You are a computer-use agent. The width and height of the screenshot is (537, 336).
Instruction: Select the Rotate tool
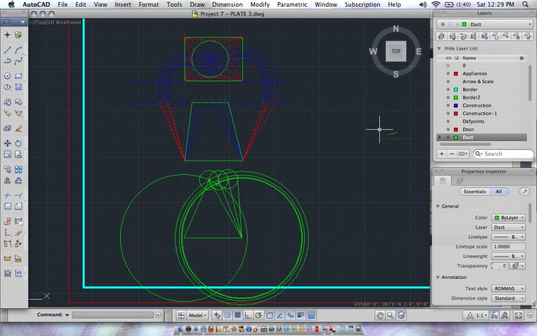pos(19,143)
